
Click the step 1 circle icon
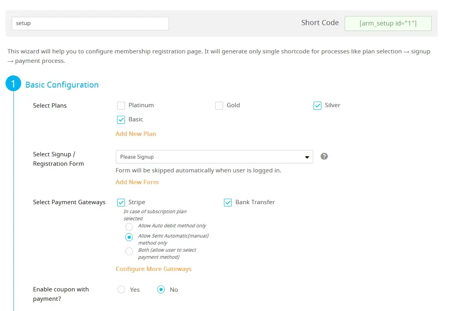[14, 84]
